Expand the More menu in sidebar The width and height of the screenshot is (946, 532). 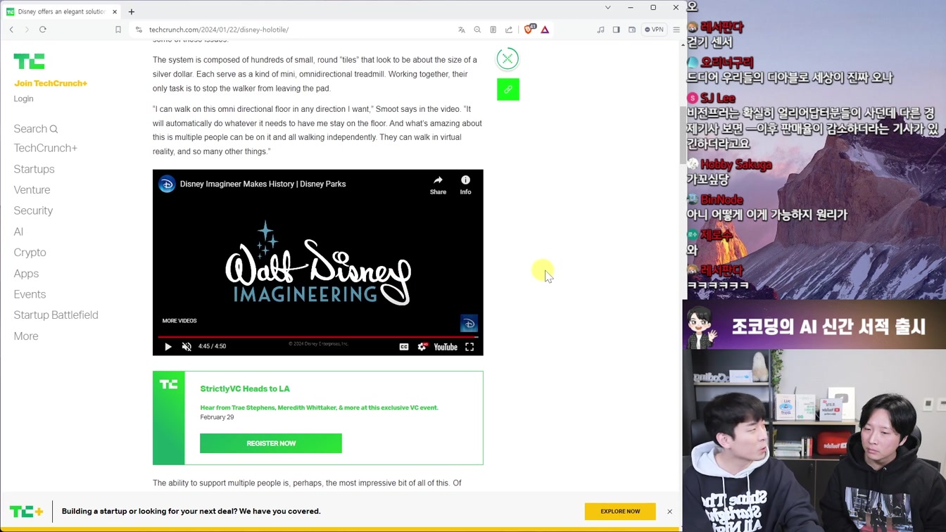26,336
